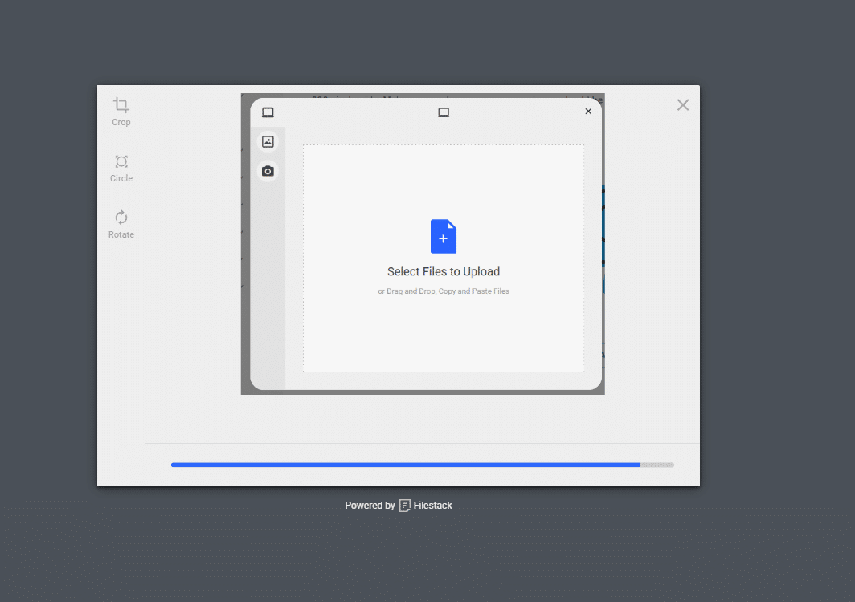Click the Rotate tool label text
This screenshot has height=602, width=855.
(x=121, y=234)
